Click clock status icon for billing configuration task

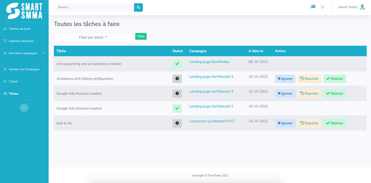(177, 79)
